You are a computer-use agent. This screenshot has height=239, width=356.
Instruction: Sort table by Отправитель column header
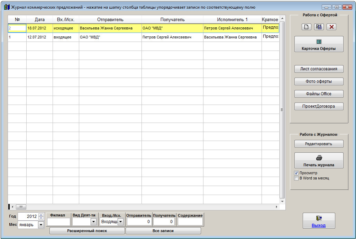point(110,20)
